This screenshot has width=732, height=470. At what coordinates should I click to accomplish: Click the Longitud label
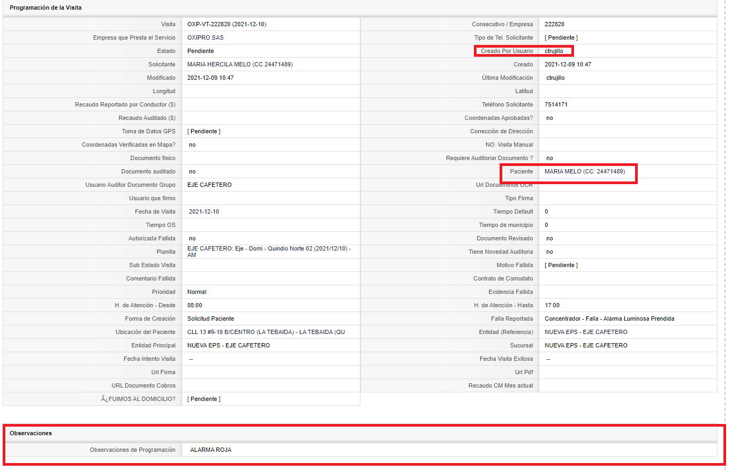click(164, 91)
